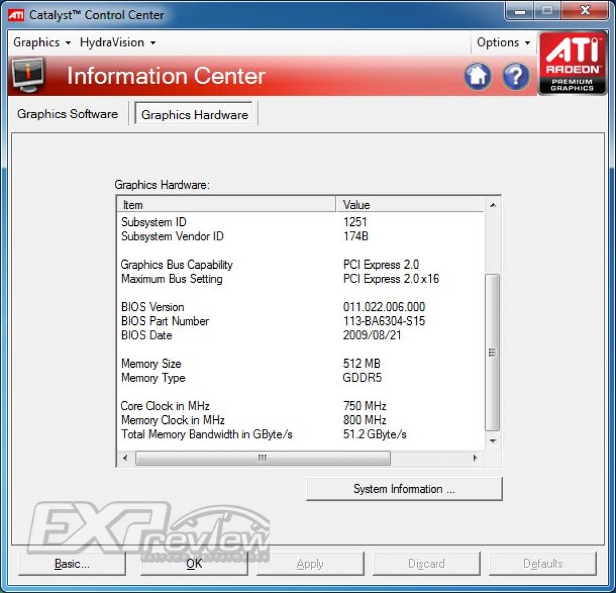This screenshot has width=616, height=593.
Task: Click the ATI Radeon Premium Graphics logo
Action: tap(572, 63)
